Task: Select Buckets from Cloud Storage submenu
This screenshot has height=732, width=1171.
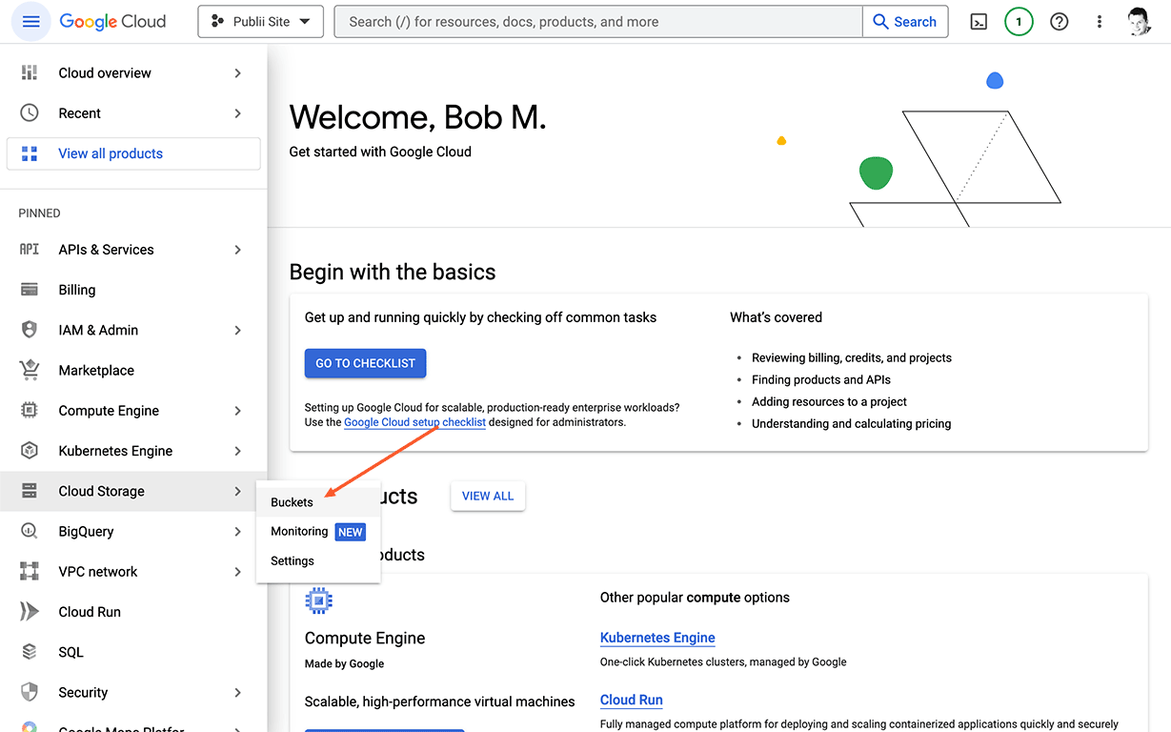Action: (x=292, y=502)
